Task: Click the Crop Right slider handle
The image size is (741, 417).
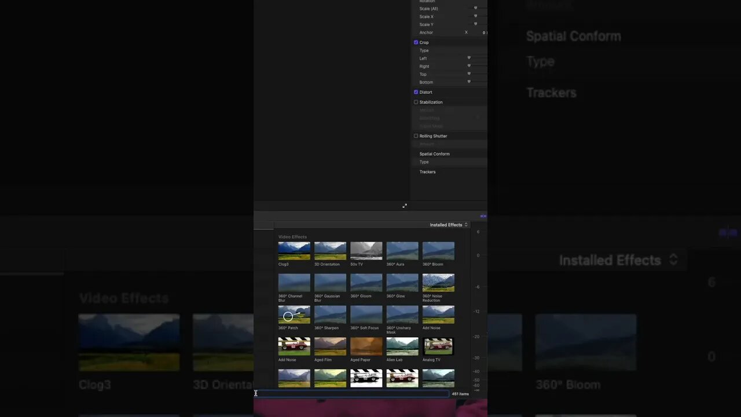Action: click(469, 66)
